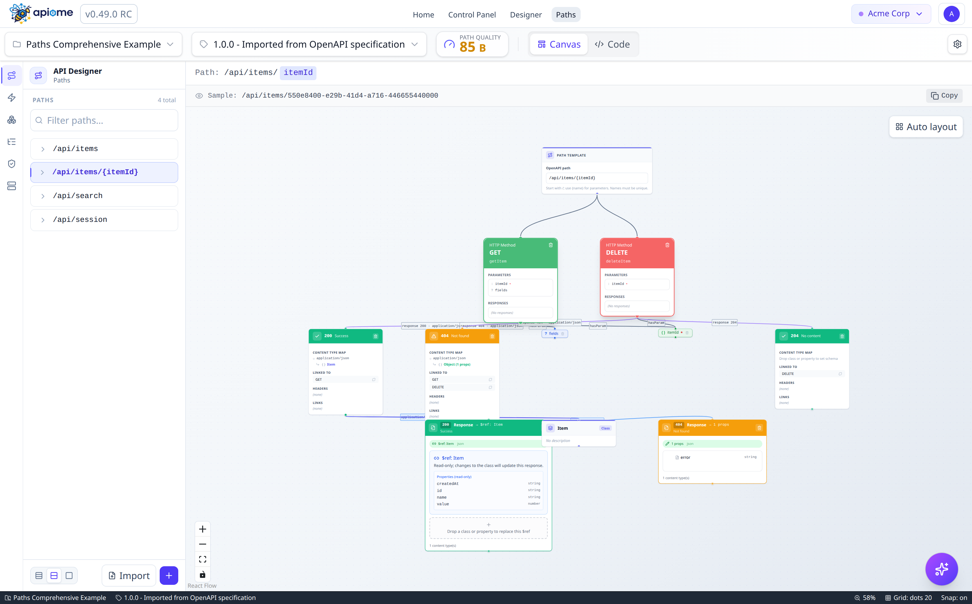This screenshot has width=972, height=604.
Task: Switch to Code view
Action: [x=612, y=44]
